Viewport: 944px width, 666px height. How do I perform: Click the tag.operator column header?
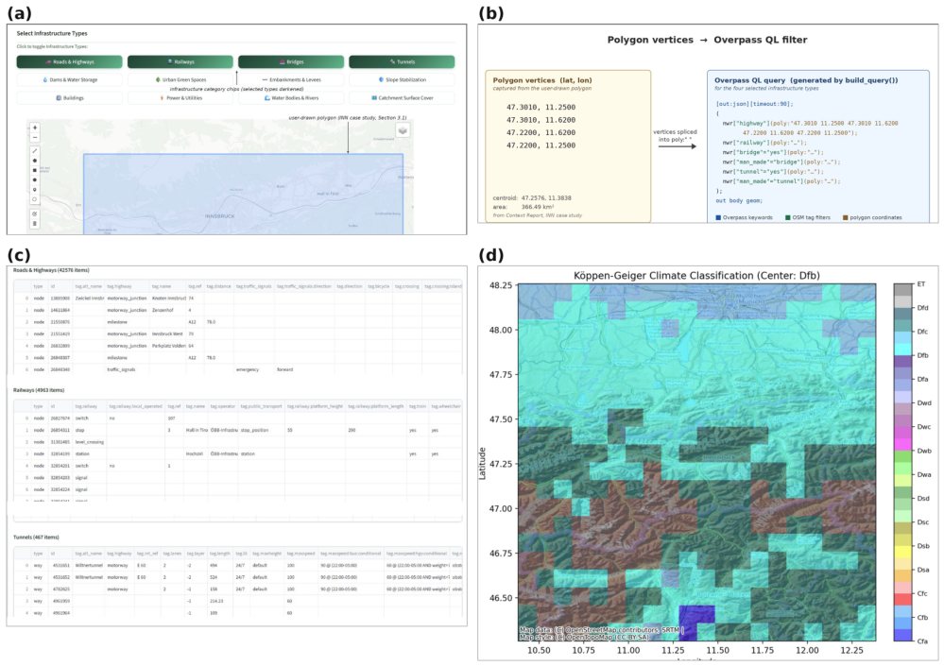(222, 406)
